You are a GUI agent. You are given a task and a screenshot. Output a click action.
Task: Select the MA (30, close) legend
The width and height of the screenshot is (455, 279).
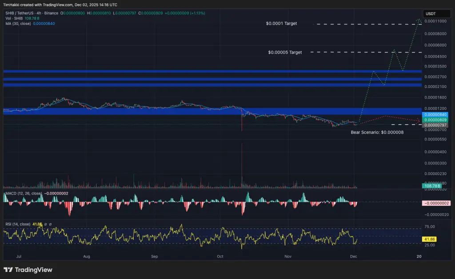[x=18, y=24]
